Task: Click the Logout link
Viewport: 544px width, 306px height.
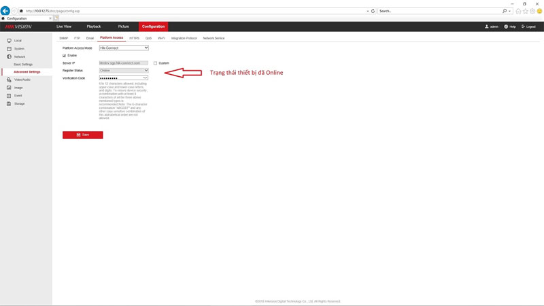Action: [528, 27]
